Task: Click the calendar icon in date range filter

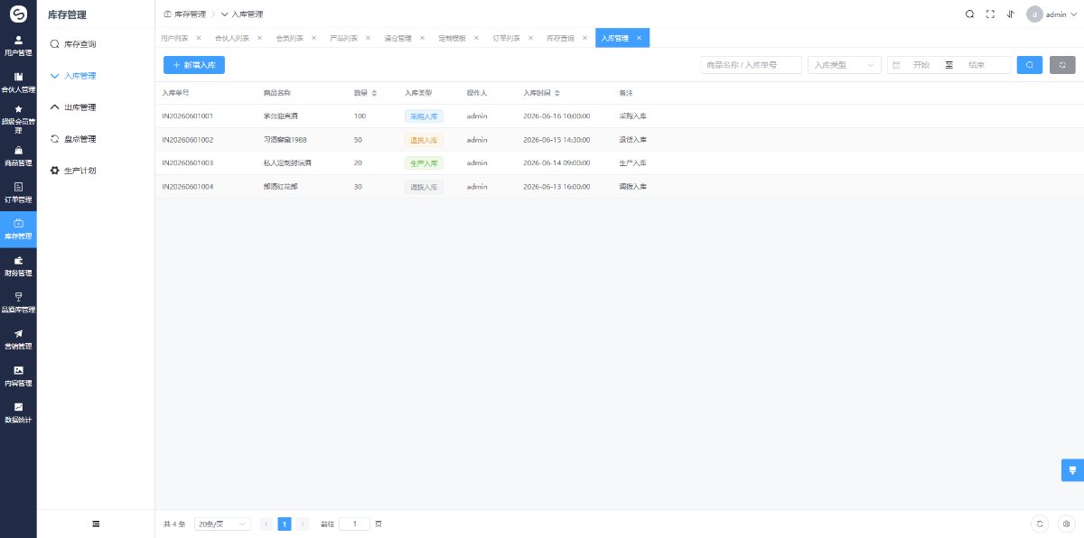Action: (896, 65)
